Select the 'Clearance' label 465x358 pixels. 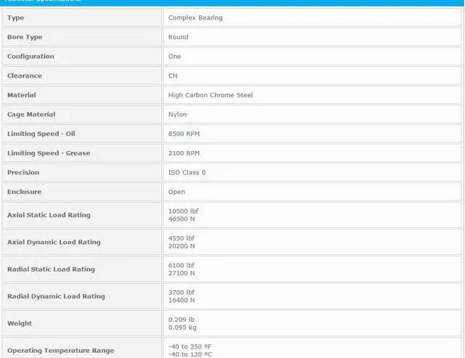click(x=24, y=76)
